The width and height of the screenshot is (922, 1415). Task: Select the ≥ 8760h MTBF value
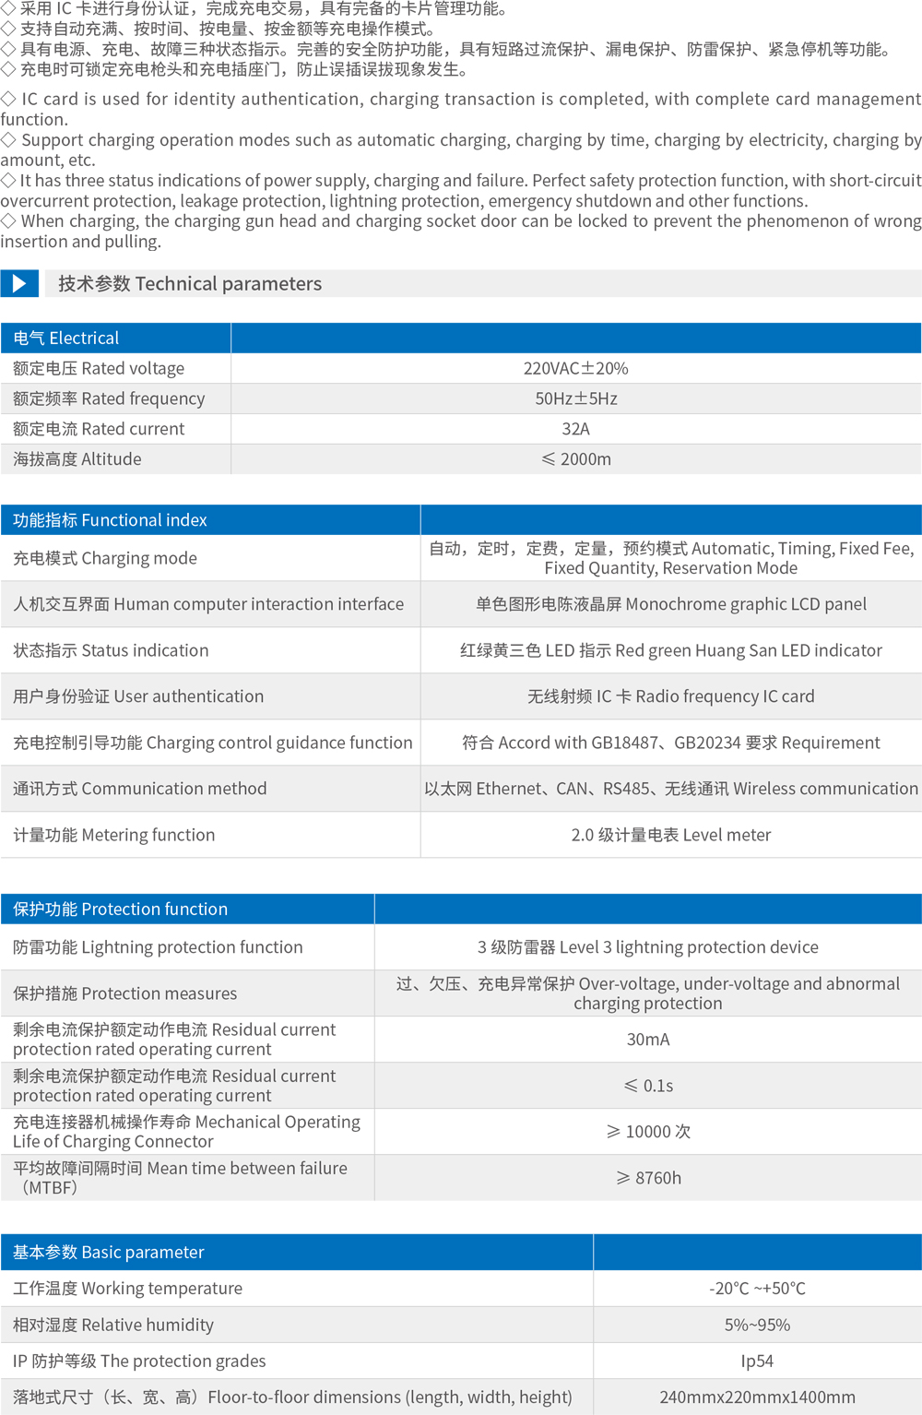pos(647,1178)
